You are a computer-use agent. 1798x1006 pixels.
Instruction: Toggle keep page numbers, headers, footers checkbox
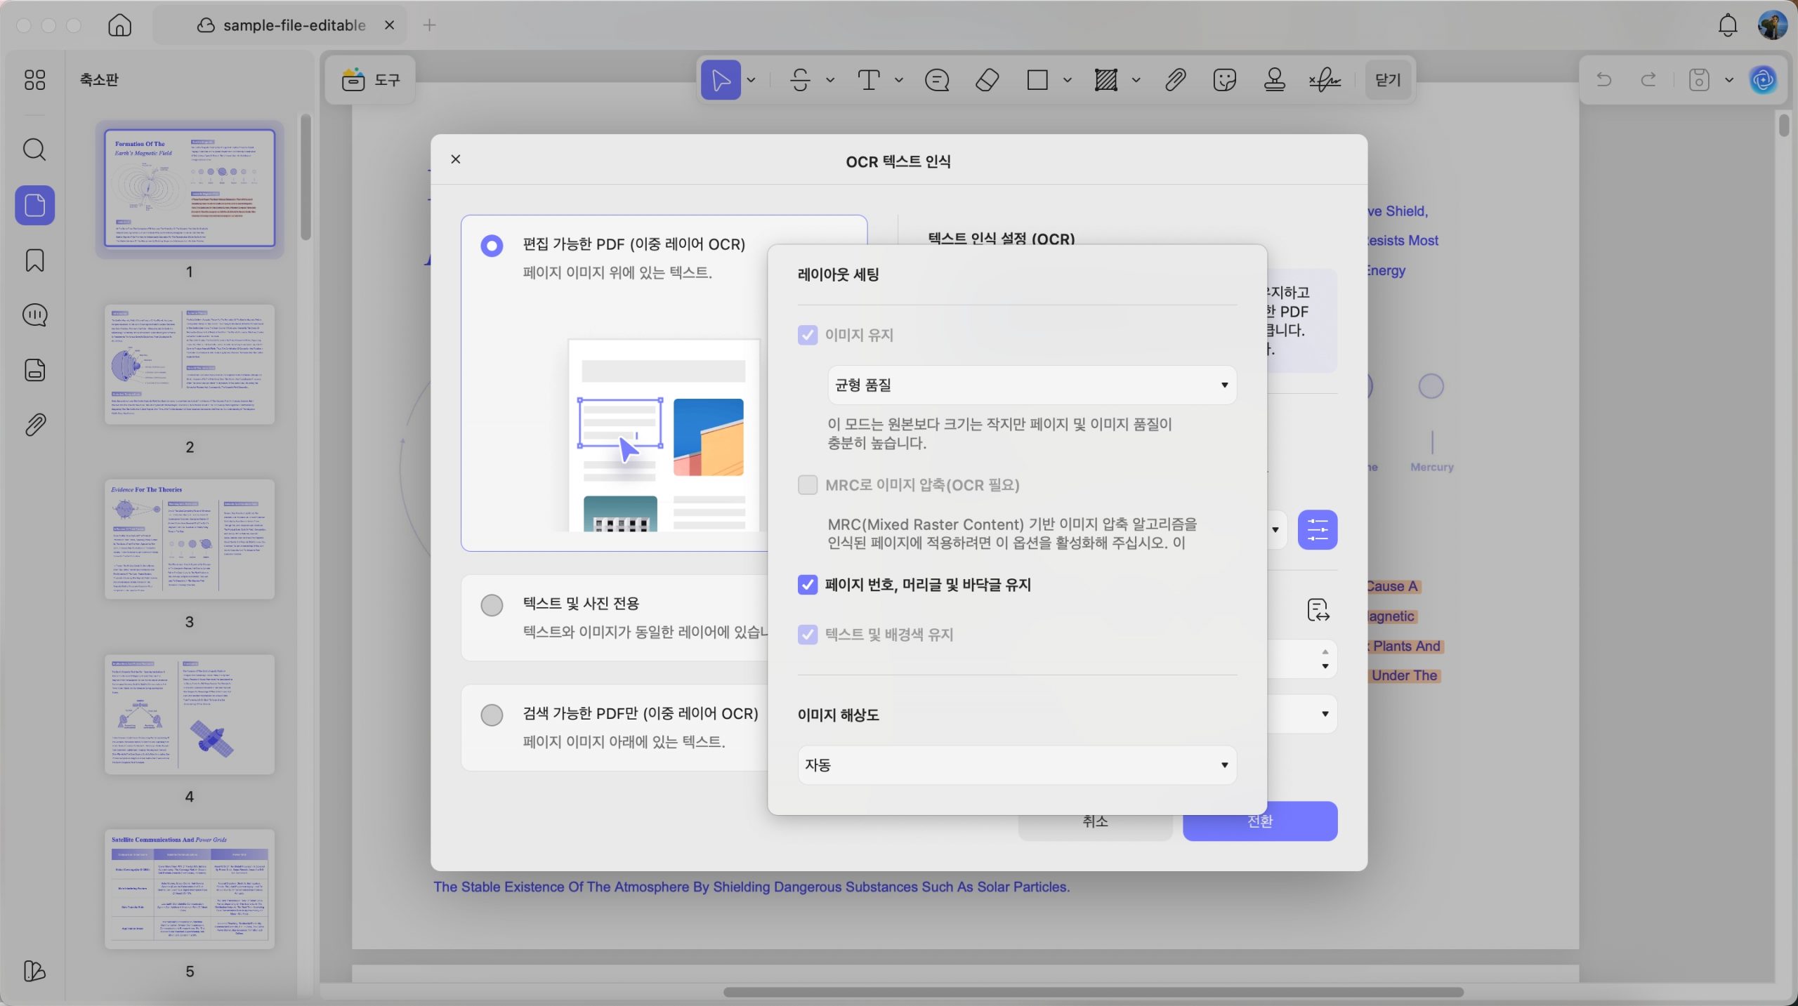[808, 584]
